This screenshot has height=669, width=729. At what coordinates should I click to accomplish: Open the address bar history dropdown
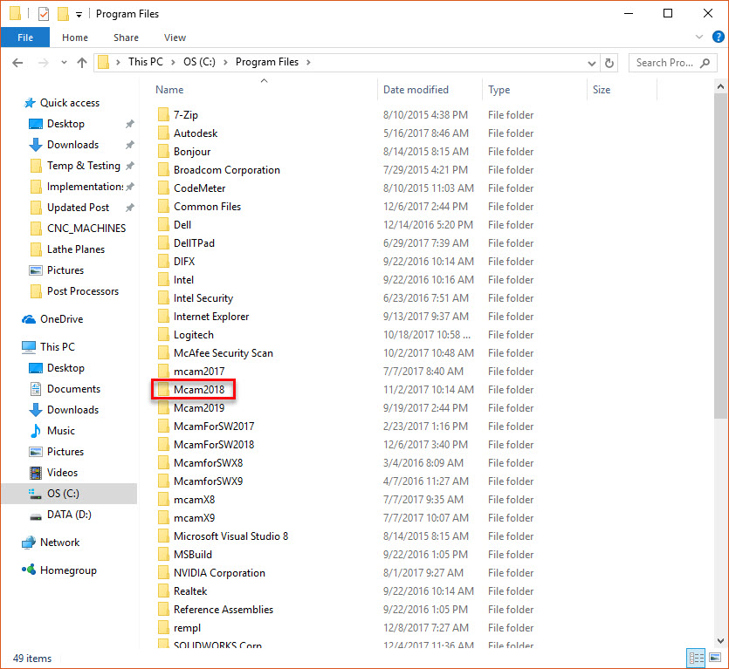tap(591, 63)
